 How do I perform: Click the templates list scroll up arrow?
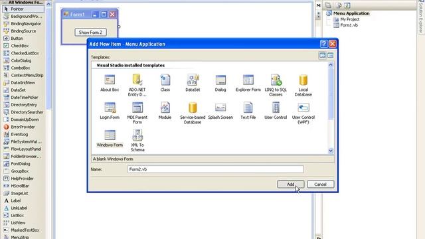click(331, 65)
